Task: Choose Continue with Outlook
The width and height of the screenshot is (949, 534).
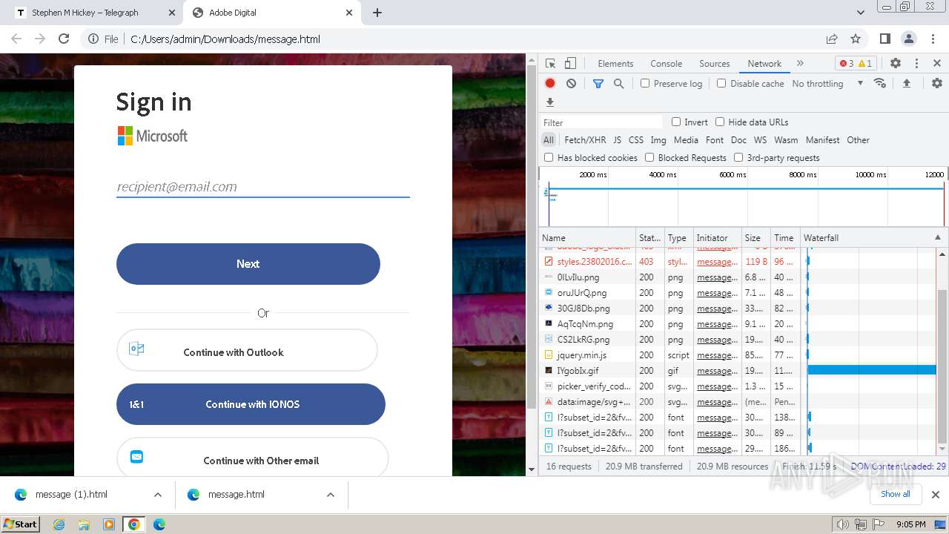Action: click(x=247, y=352)
